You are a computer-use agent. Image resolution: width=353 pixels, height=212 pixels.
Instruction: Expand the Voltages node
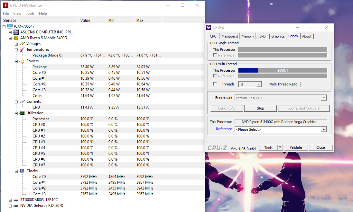[x=16, y=44]
